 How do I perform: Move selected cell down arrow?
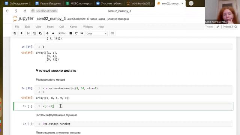click(x=53, y=33)
